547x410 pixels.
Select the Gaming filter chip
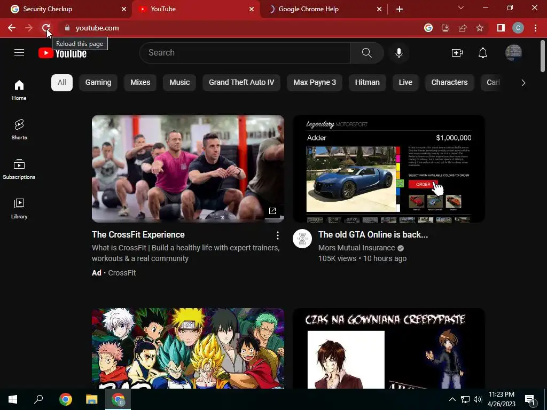click(98, 83)
